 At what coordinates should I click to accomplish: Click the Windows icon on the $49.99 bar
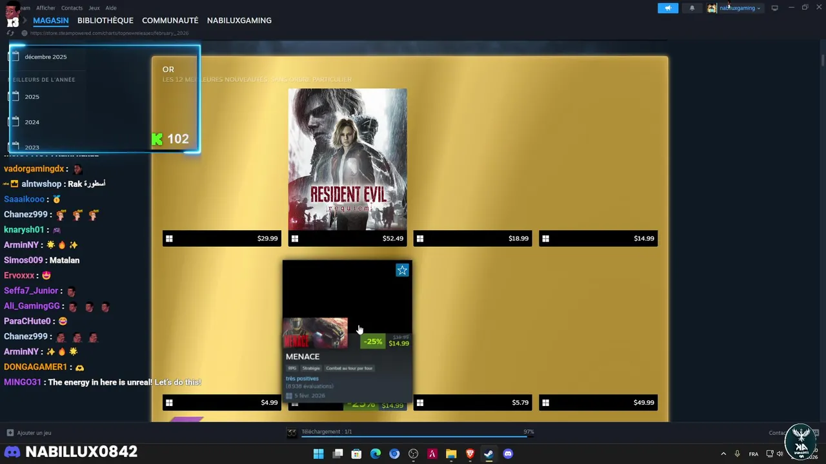[545, 403]
